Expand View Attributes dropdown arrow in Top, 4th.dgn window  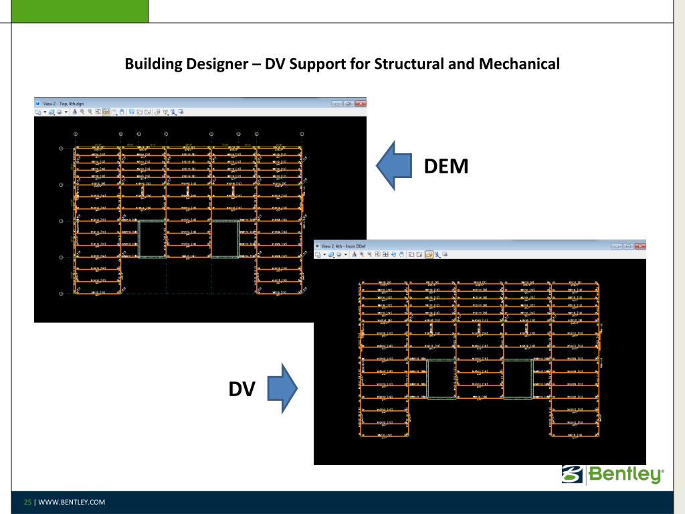click(x=45, y=112)
